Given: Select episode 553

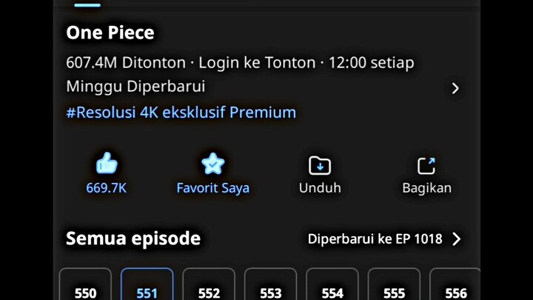Looking at the screenshot, I should point(271,284).
